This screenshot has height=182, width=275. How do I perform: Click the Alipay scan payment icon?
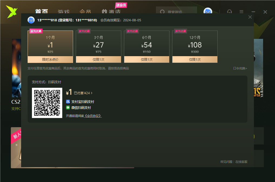[68, 102]
